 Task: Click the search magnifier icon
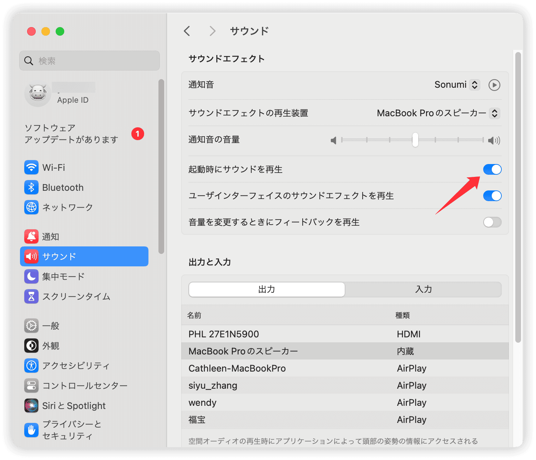pyautogui.click(x=29, y=61)
